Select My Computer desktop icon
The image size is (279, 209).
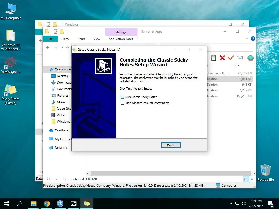[x=11, y=11]
